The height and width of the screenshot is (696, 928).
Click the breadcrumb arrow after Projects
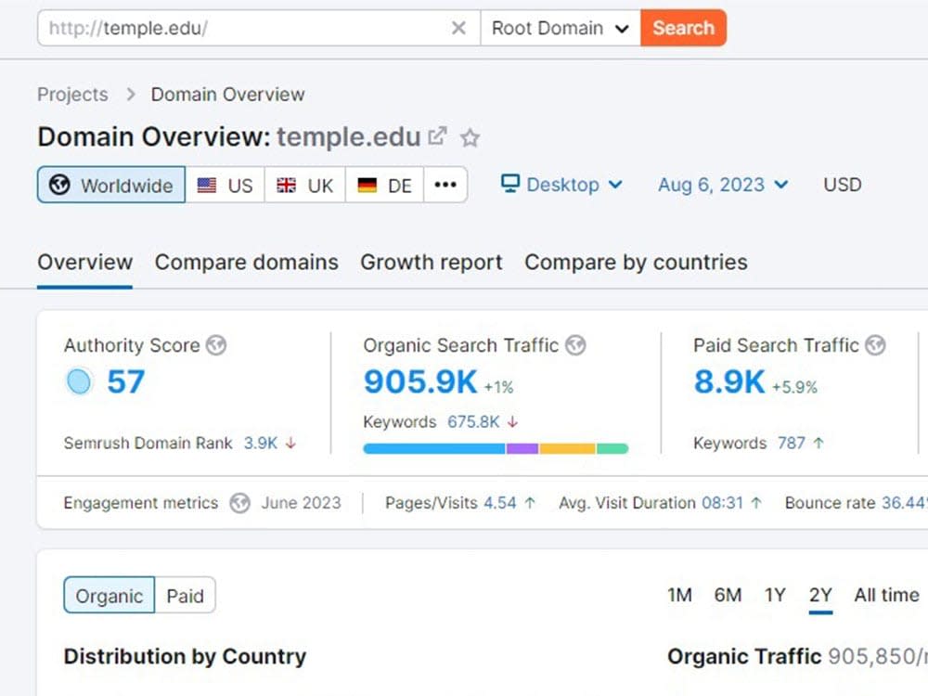tap(131, 94)
